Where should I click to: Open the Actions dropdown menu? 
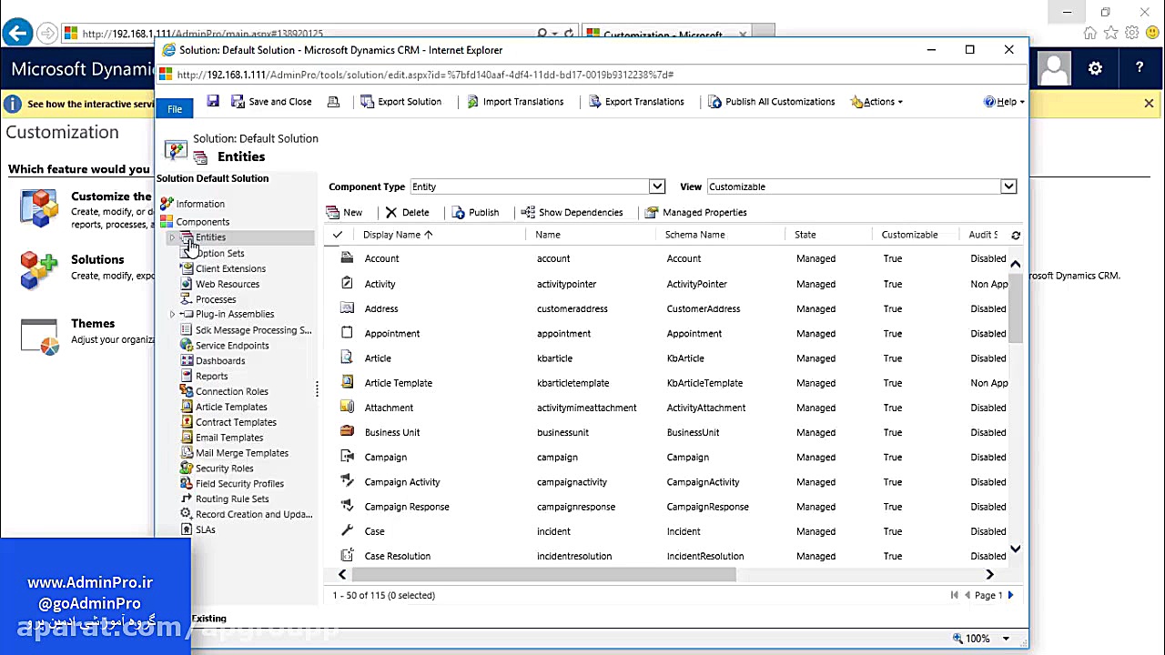(x=876, y=102)
